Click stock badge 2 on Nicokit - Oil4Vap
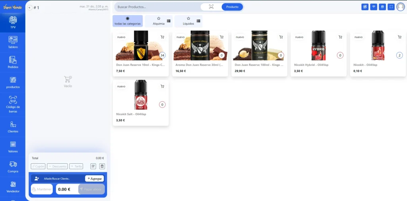The width and height of the screenshot is (407, 201). click(399, 55)
